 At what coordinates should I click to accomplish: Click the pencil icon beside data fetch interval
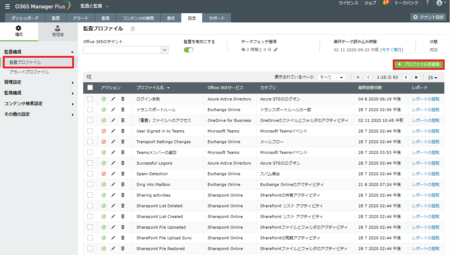(x=276, y=50)
